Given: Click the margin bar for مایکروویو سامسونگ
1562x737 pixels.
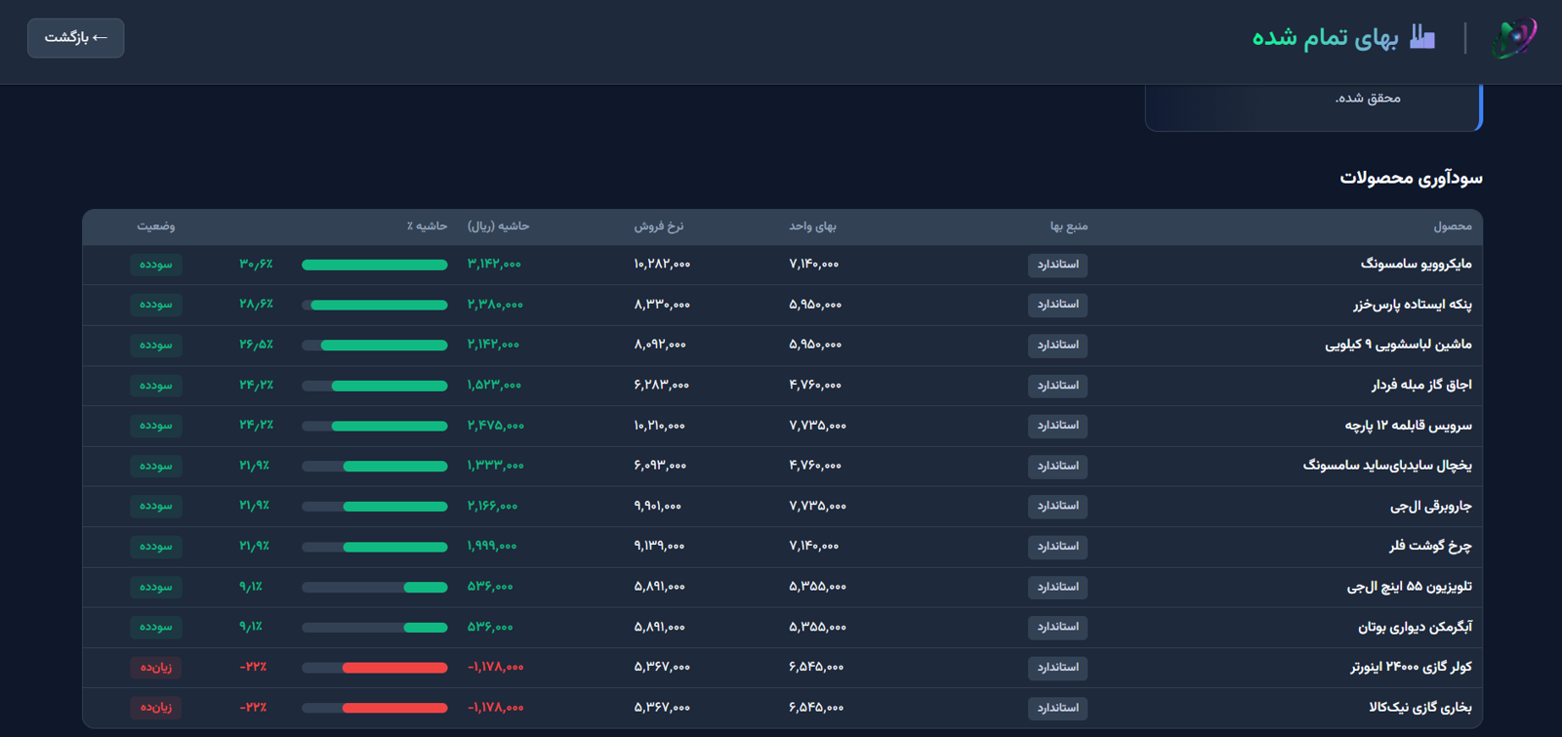Looking at the screenshot, I should (x=375, y=265).
